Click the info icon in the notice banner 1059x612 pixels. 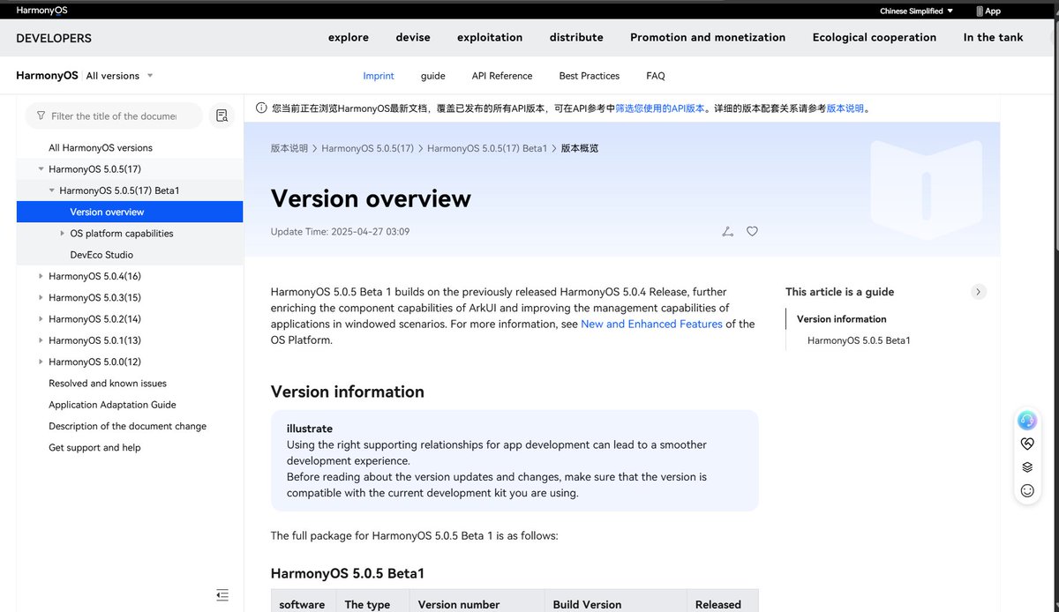coord(261,108)
